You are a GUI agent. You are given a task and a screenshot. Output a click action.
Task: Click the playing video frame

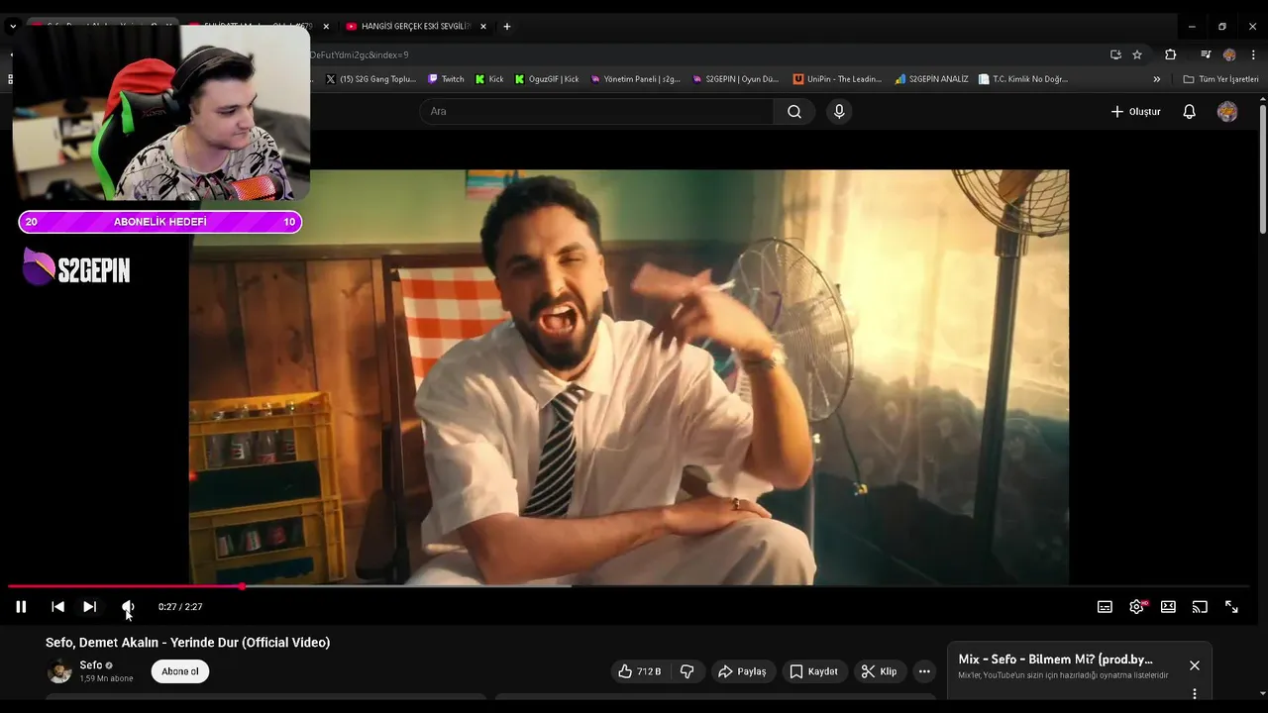(x=629, y=376)
